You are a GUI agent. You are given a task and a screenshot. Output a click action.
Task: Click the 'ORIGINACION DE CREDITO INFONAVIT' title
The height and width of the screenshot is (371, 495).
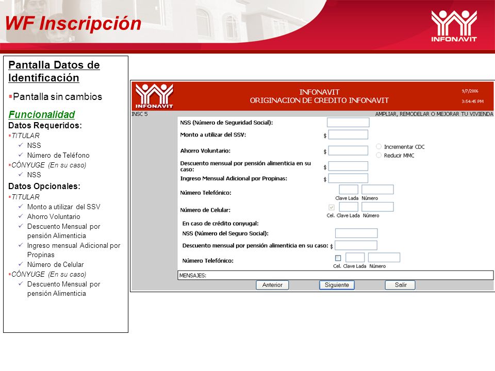(319, 100)
